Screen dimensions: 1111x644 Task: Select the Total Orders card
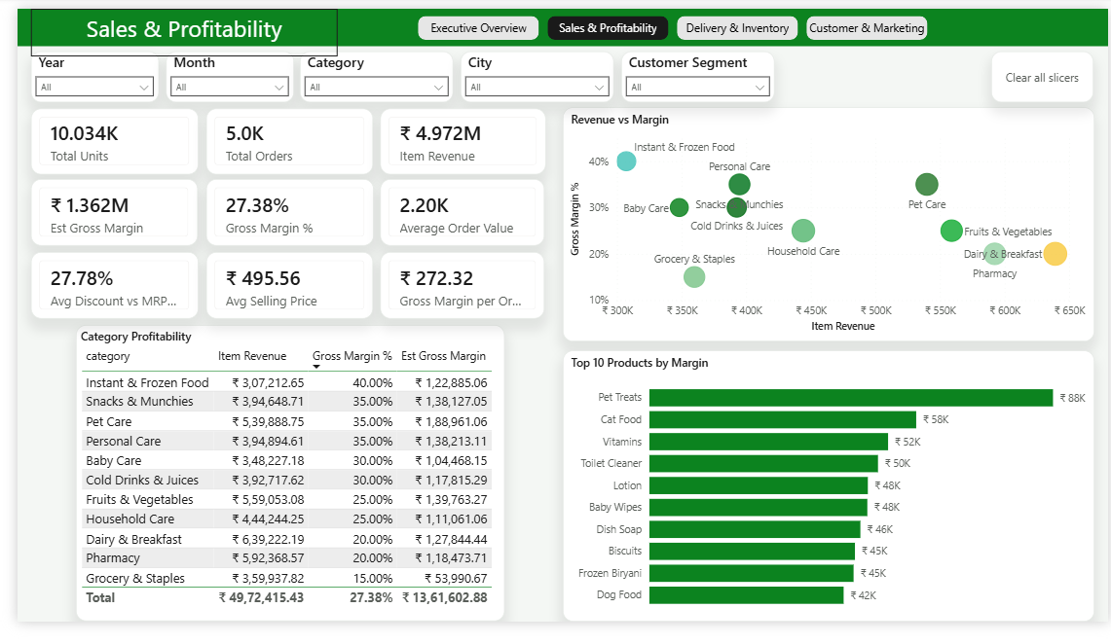pos(289,141)
